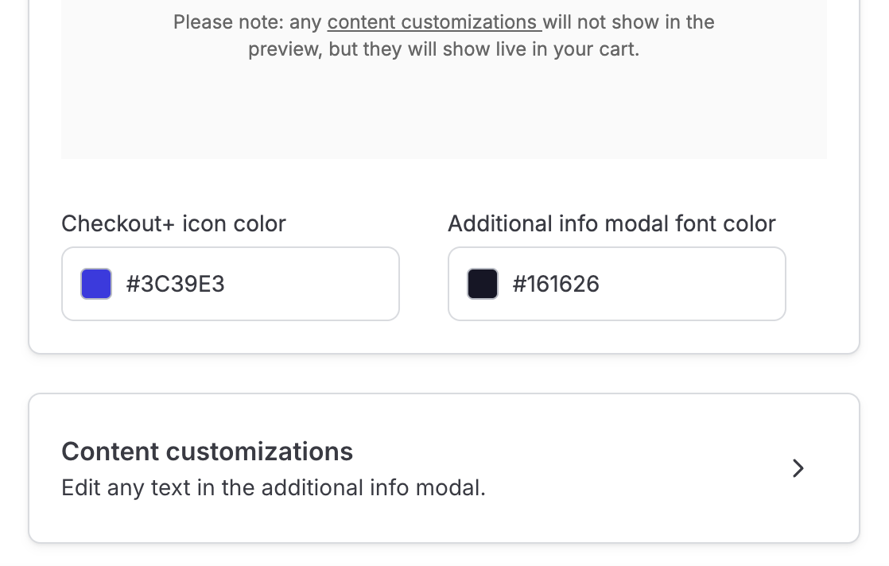Click the dark modal font color swatch
This screenshot has width=889, height=566.
(483, 284)
